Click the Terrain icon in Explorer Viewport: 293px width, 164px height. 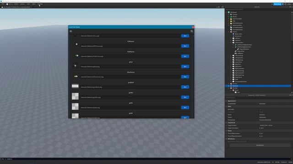[x=231, y=16]
